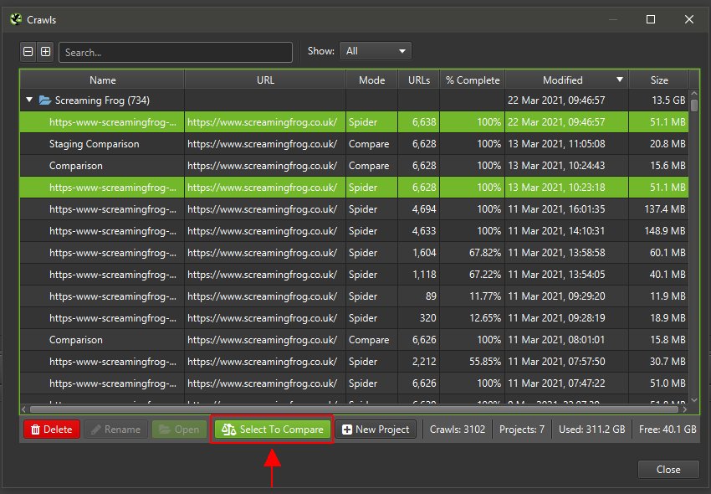Image resolution: width=711 pixels, height=494 pixels.
Task: Click the green folder icon on the Open button
Action: (163, 429)
